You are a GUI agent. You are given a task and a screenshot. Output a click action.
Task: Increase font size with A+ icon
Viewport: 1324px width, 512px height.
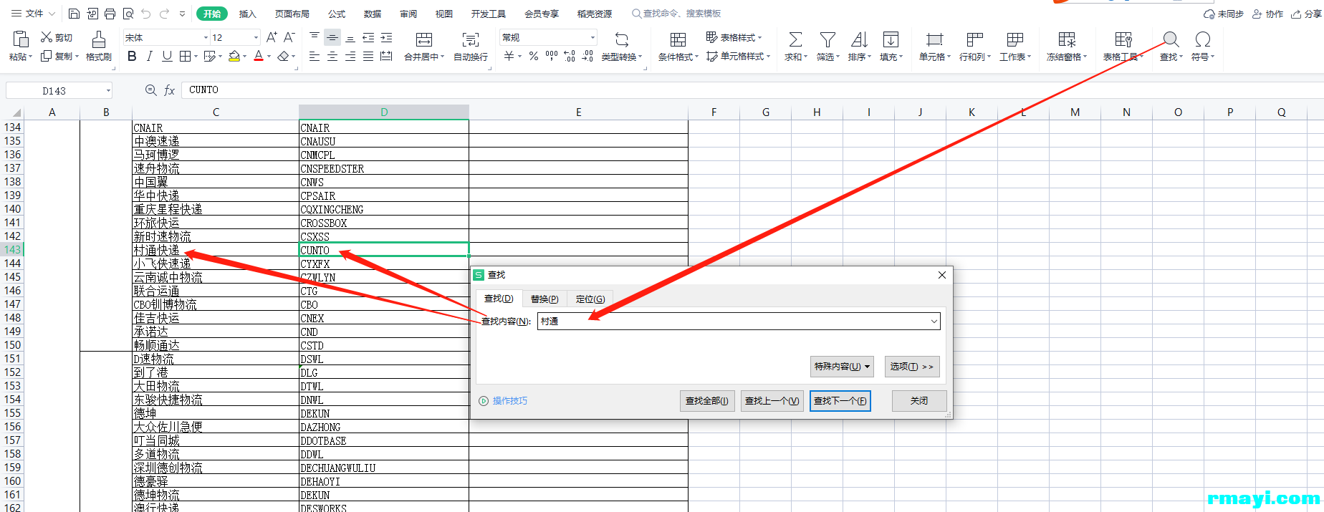[x=272, y=37]
